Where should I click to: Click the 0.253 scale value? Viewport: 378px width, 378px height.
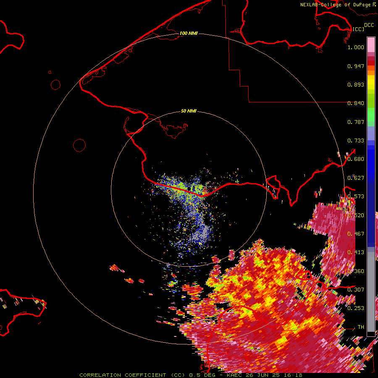pyautogui.click(x=356, y=308)
